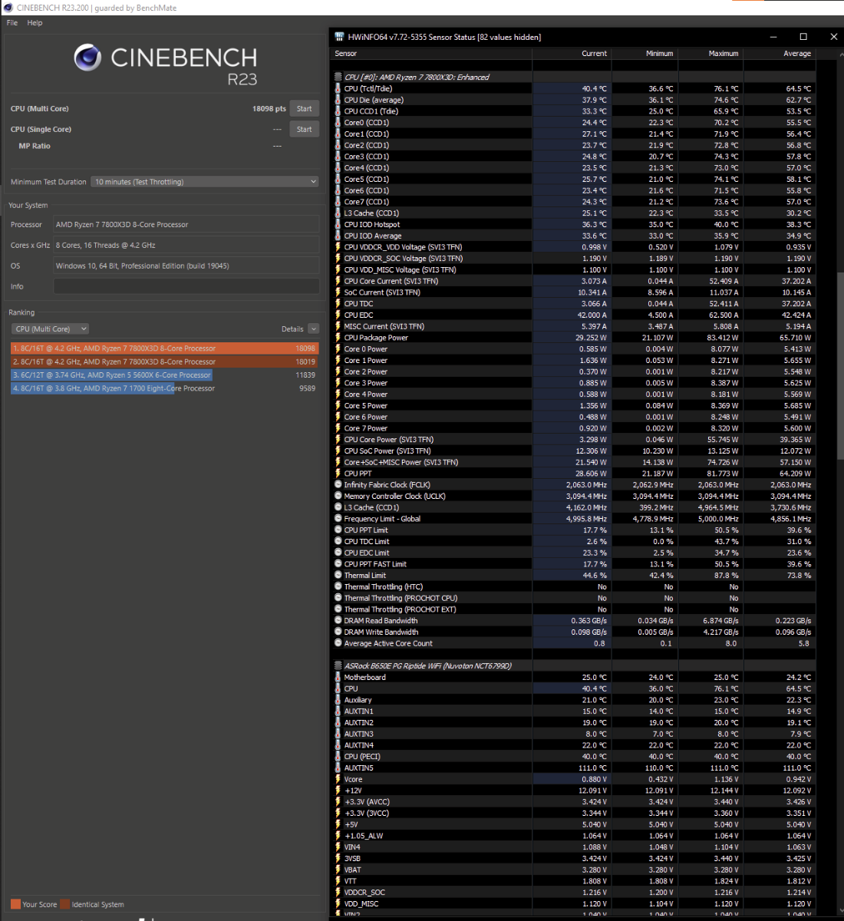Maximize the HWiNFO64 sensor window
Image resolution: width=844 pixels, height=921 pixels.
point(803,37)
